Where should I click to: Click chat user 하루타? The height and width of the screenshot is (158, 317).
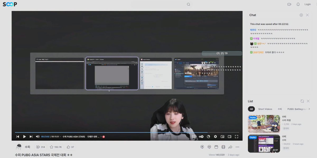pyautogui.click(x=253, y=30)
